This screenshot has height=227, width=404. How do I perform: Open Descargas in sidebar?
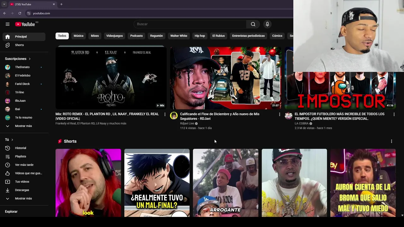point(24,190)
